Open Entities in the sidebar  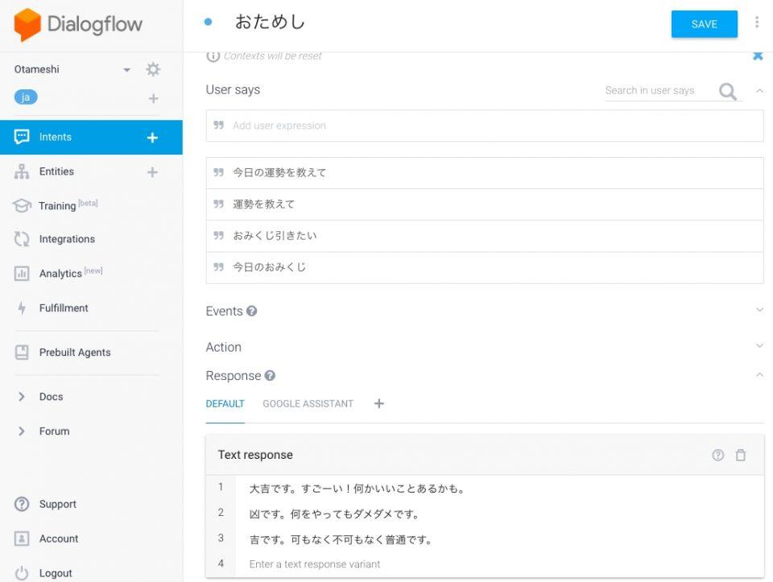[56, 171]
